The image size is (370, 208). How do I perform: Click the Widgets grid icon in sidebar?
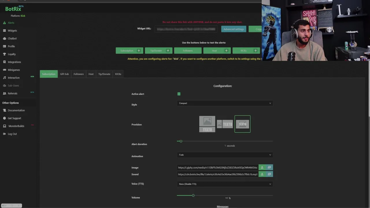[x=4, y=30]
